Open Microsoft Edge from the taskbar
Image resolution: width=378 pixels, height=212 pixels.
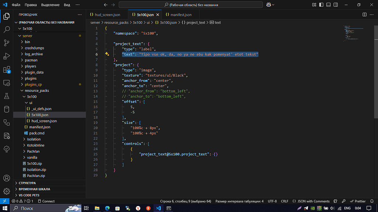coord(107,208)
